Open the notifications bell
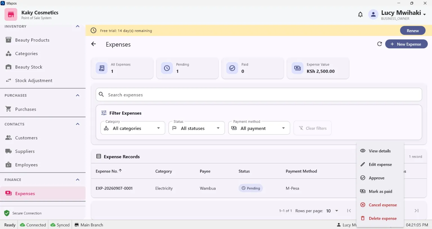The height and width of the screenshot is (229, 432). [x=360, y=14]
